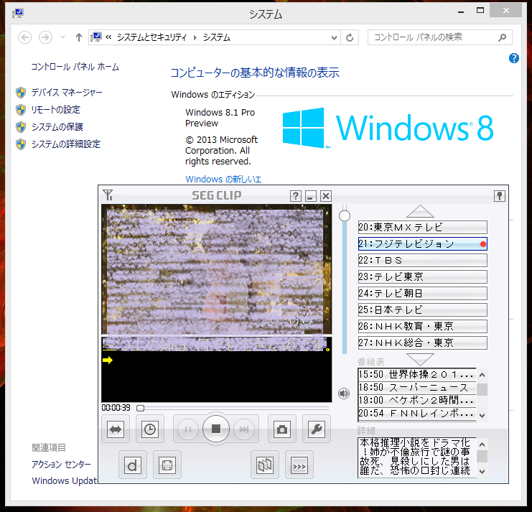Click the control panel search field
This screenshot has height=512, width=532.
click(434, 37)
